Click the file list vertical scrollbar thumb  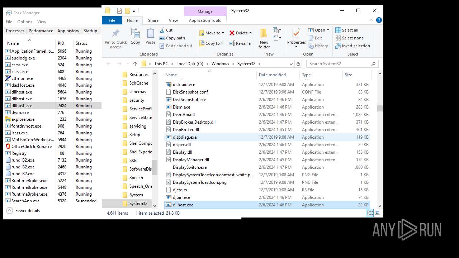380,108
